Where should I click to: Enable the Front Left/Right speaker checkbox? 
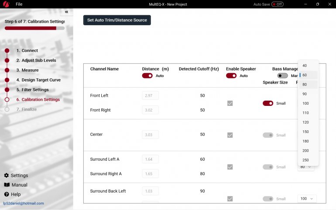[x=230, y=103]
